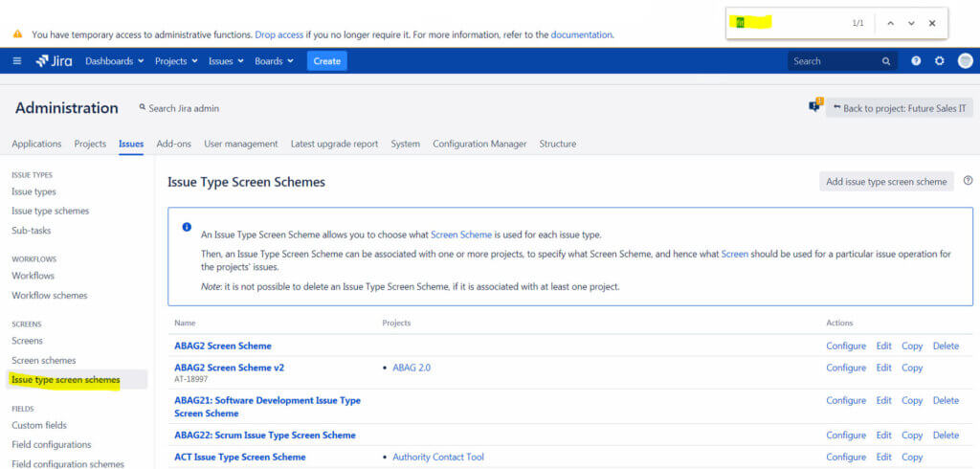Expand the Dashboards dropdown
Viewport: 980px width, 469px height.
115,61
